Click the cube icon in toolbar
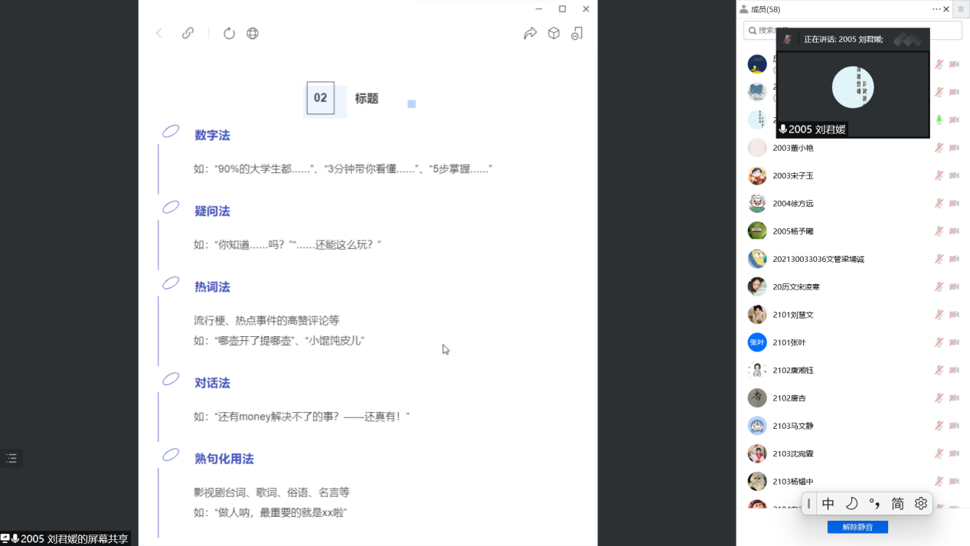Image resolution: width=970 pixels, height=546 pixels. [x=554, y=33]
